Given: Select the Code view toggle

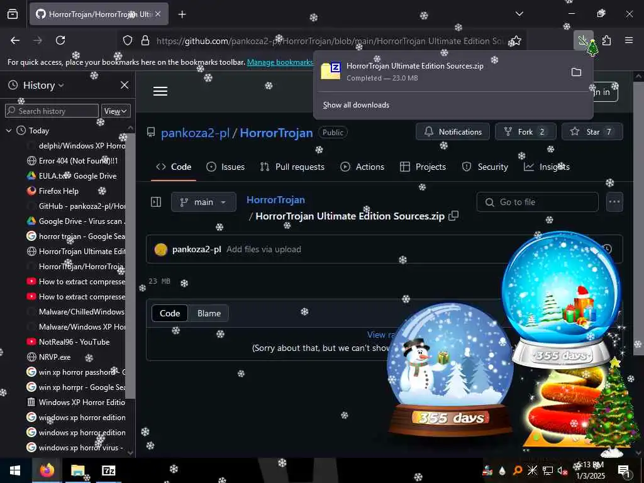Looking at the screenshot, I should (170, 313).
